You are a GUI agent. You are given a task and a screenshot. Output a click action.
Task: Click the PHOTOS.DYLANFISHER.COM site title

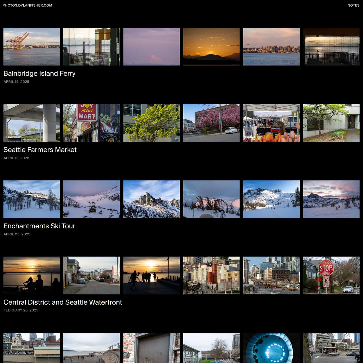(27, 5)
